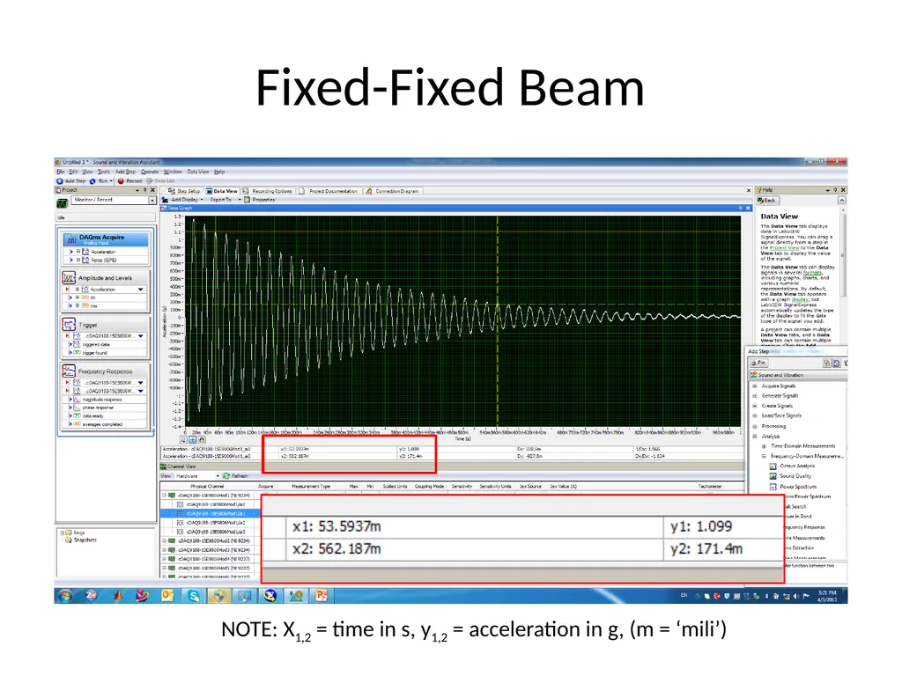Open the Trigger input channel dropdown

[x=141, y=335]
